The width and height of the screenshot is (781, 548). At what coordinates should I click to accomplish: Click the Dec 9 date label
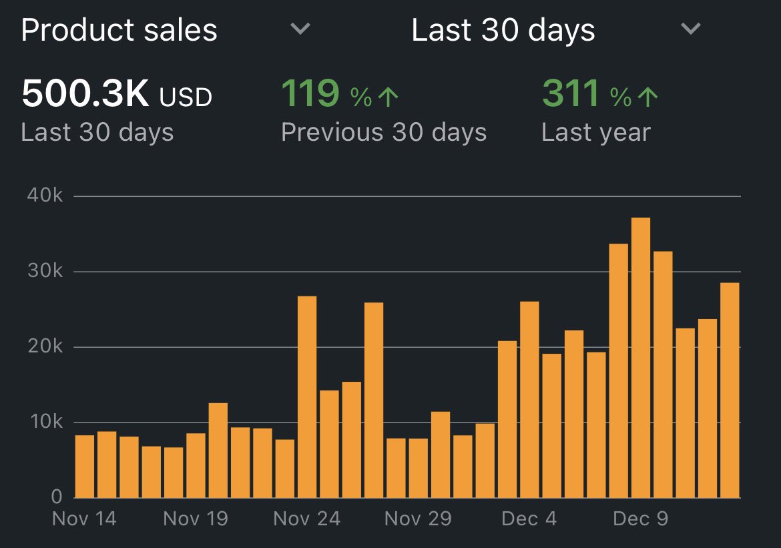[x=639, y=518]
